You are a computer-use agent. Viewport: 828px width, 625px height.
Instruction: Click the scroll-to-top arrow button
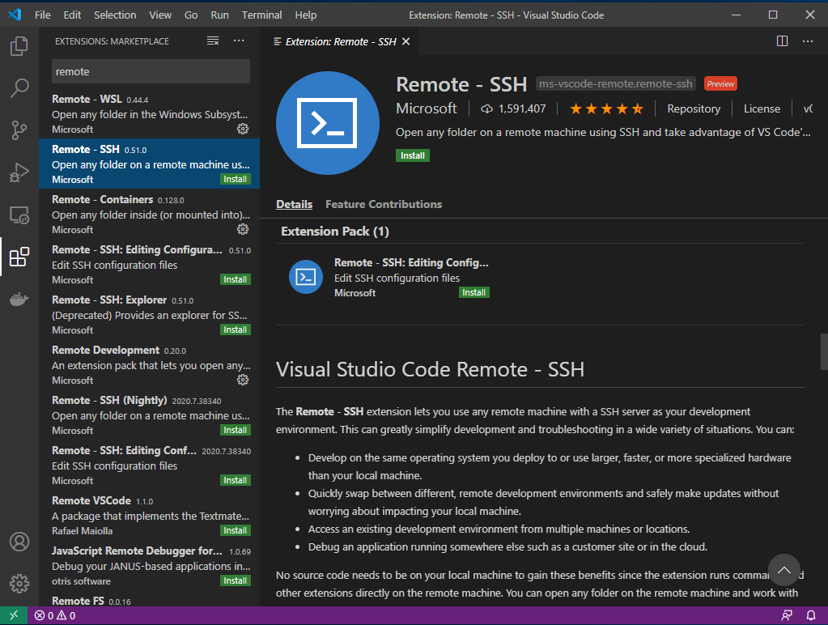click(x=784, y=569)
